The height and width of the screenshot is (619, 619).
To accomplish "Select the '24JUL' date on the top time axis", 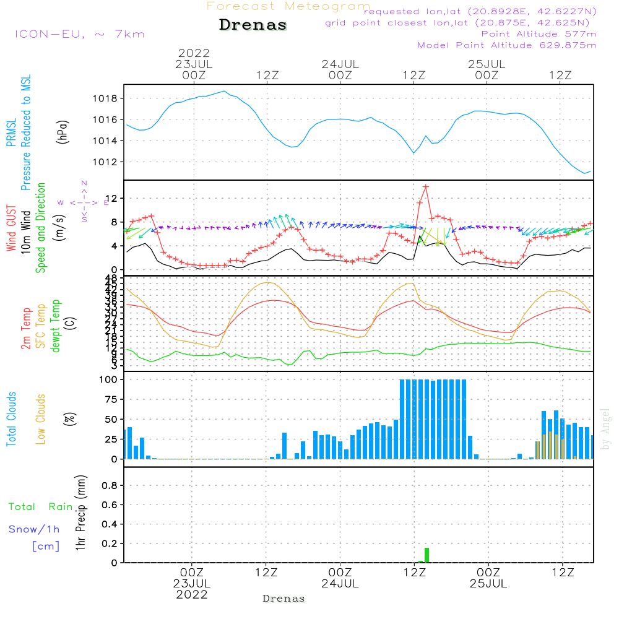I will 340,64.
